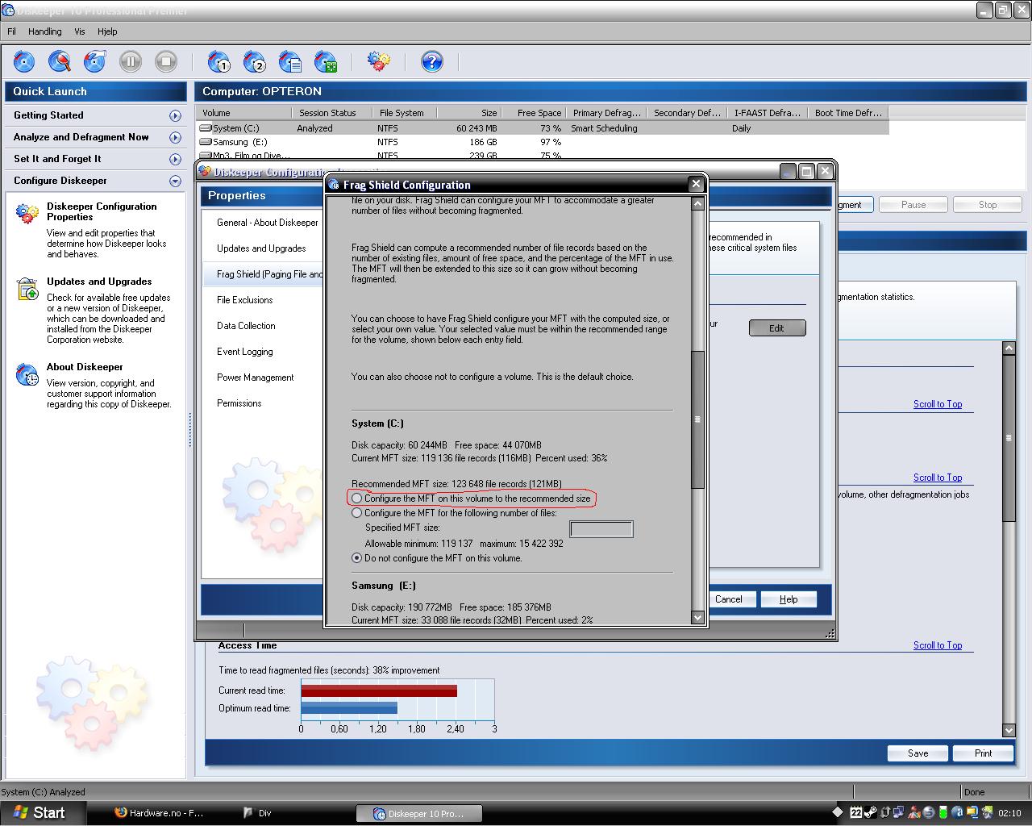The height and width of the screenshot is (826, 1032).
Task: Click Firefox icon in Hardware.no taskbar button
Action: (121, 813)
